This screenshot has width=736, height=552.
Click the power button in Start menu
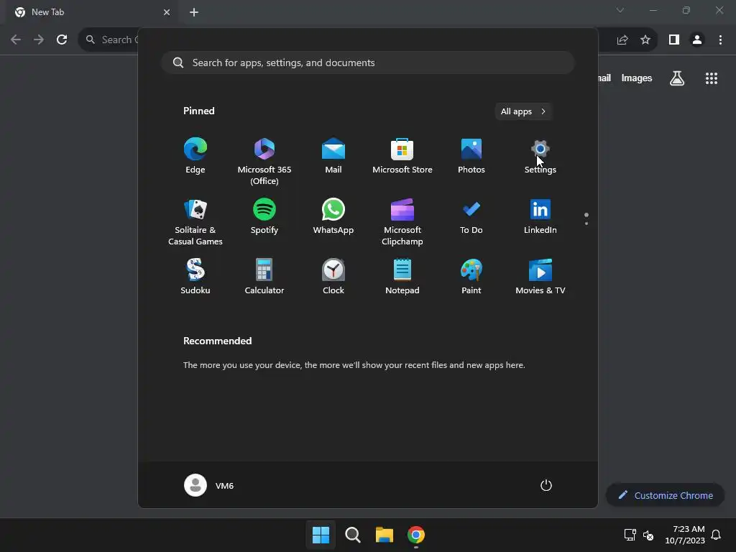tap(546, 485)
